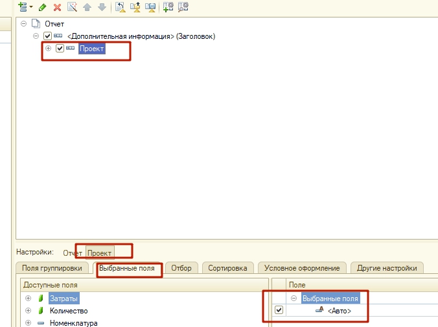
Task: Click the move up arrow icon
Action: [87, 7]
